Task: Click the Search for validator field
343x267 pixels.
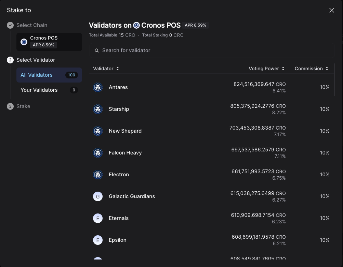Action: point(212,50)
